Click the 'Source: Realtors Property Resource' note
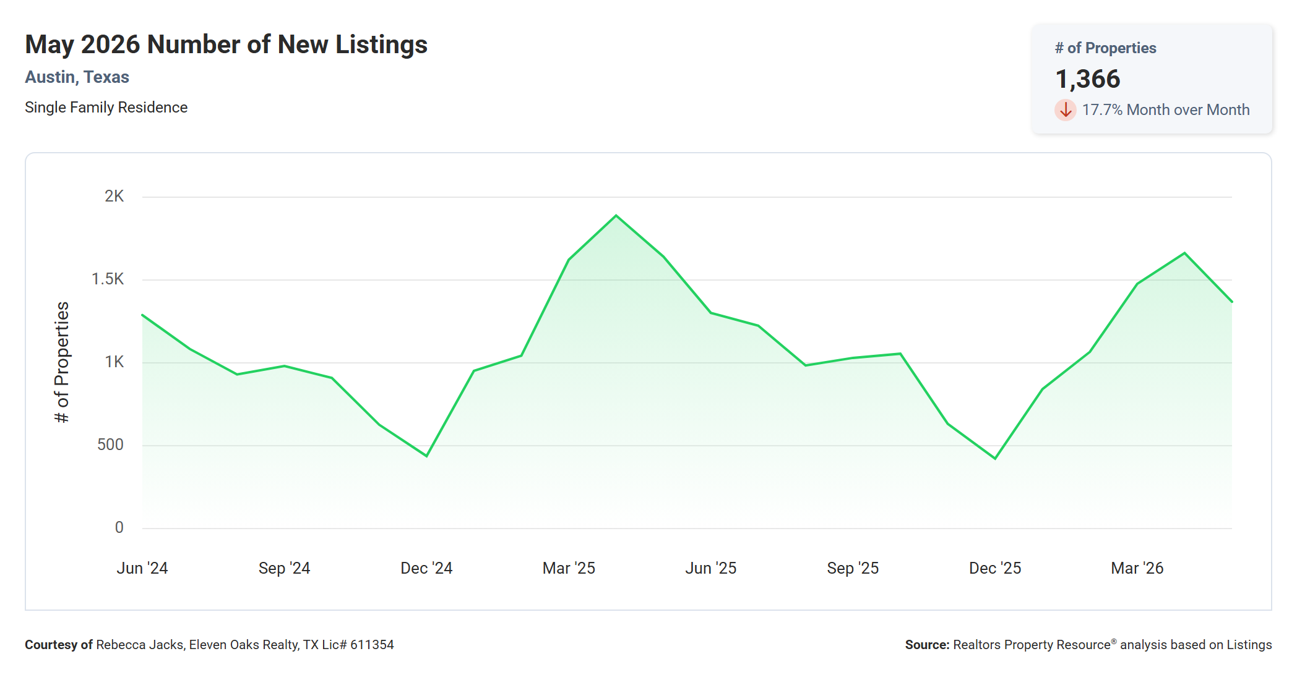1297x680 pixels. click(1088, 645)
